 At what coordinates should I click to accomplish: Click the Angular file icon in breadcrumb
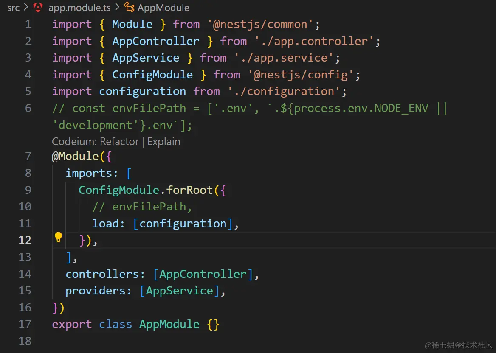pyautogui.click(x=38, y=8)
